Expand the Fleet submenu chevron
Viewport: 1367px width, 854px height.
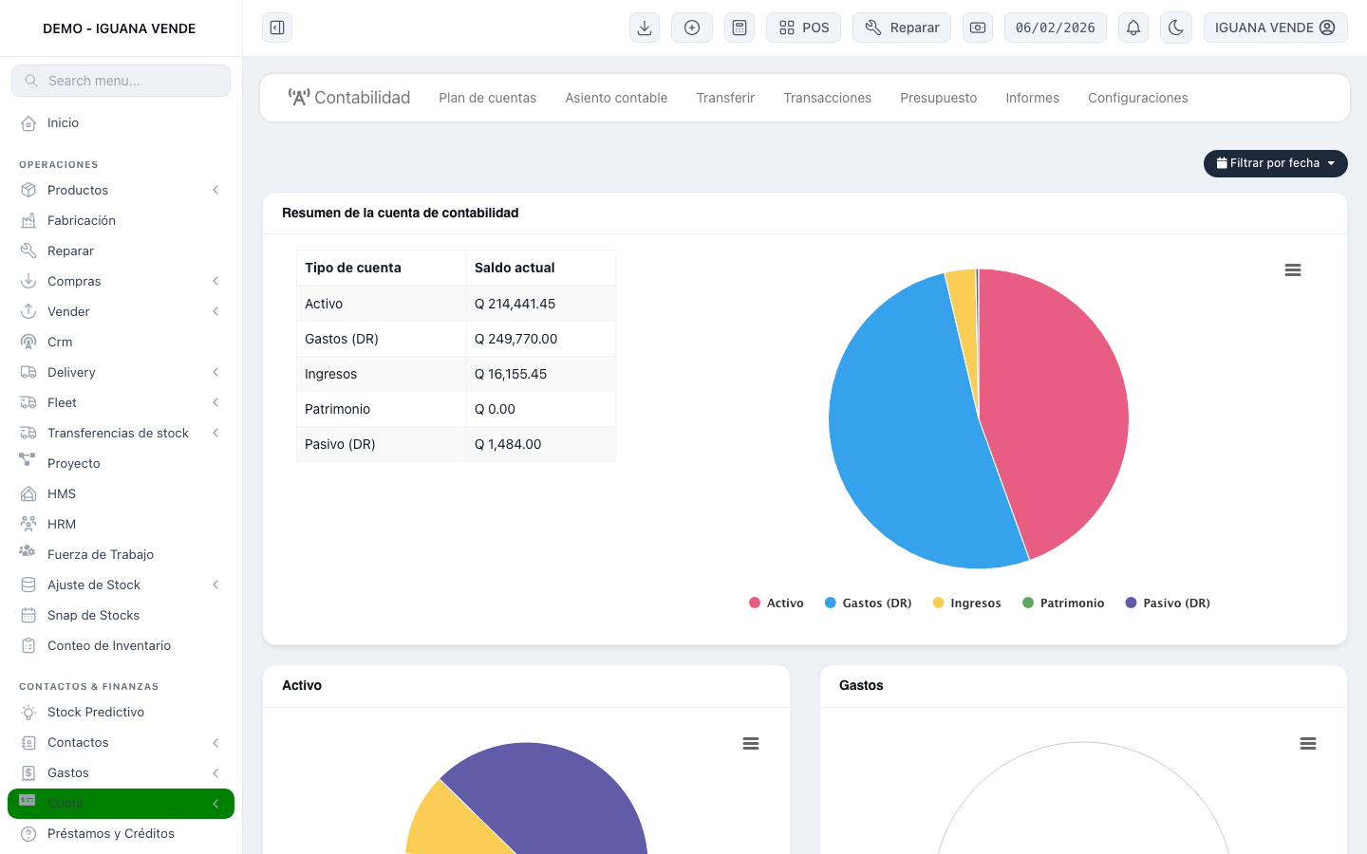pyautogui.click(x=215, y=402)
